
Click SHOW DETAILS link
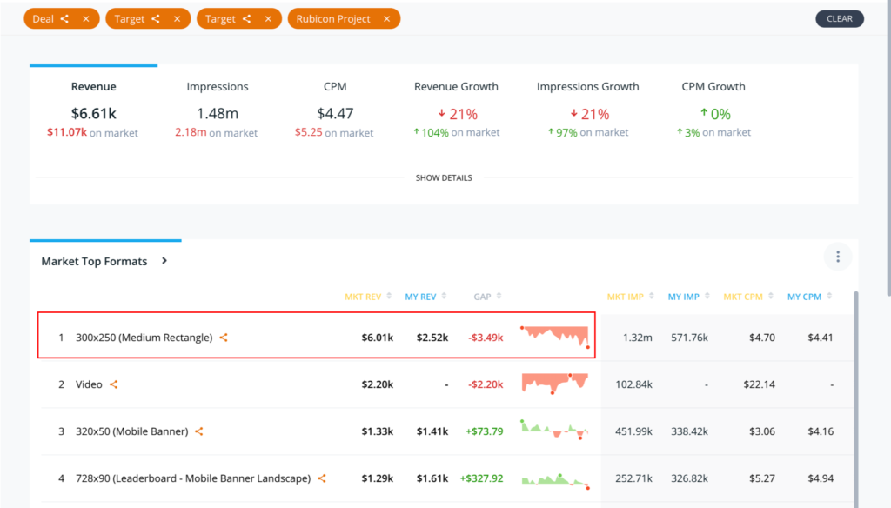(x=444, y=177)
